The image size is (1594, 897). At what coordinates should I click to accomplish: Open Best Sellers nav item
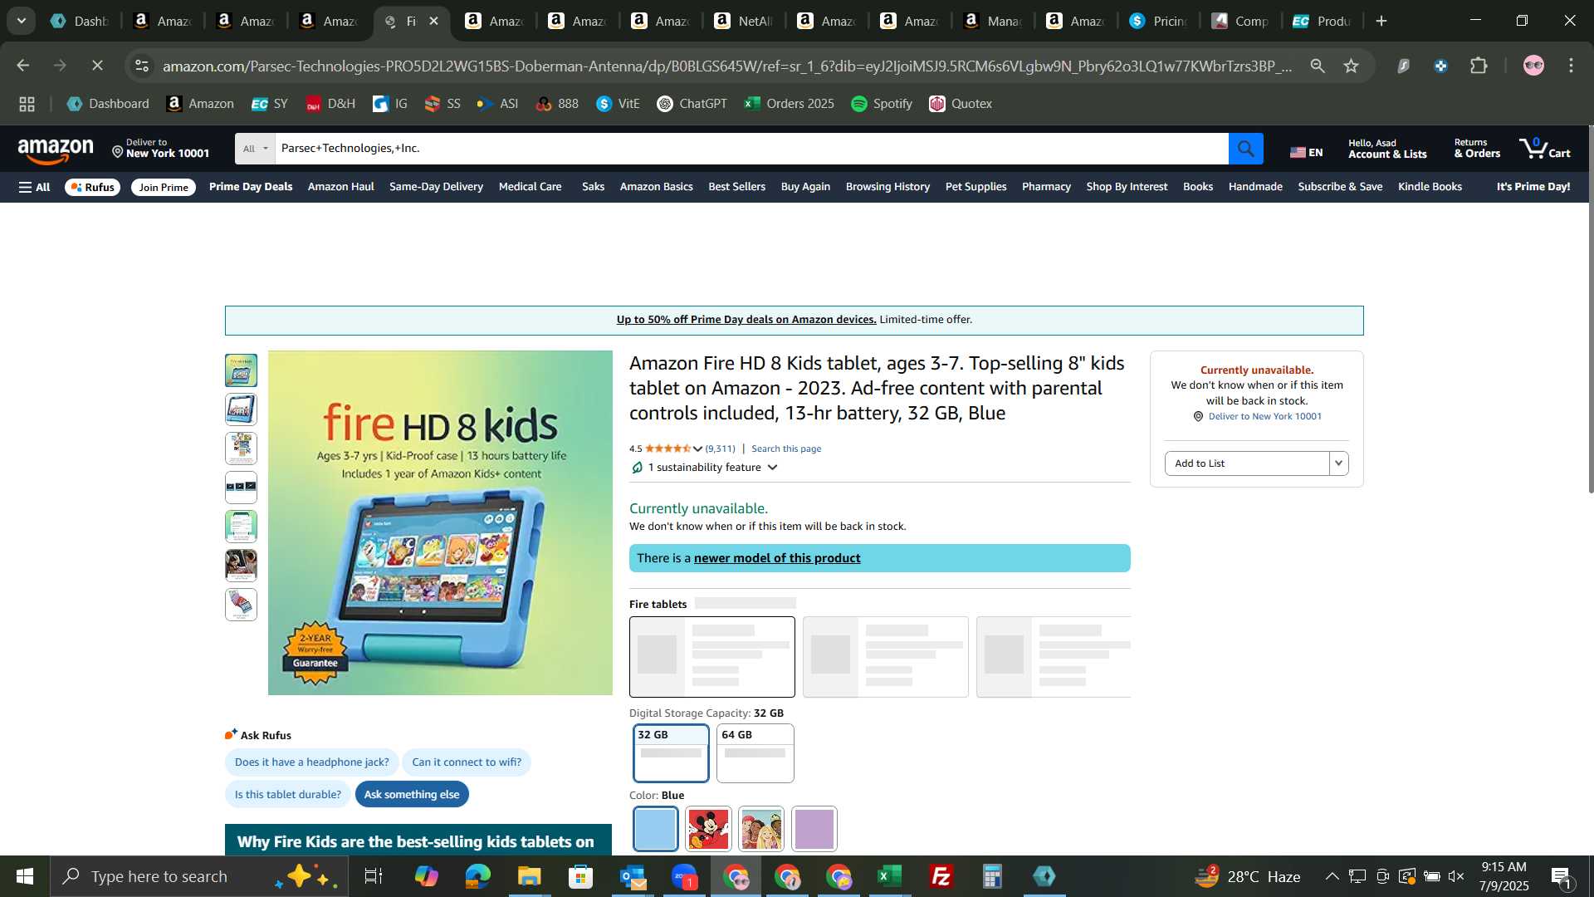click(736, 187)
